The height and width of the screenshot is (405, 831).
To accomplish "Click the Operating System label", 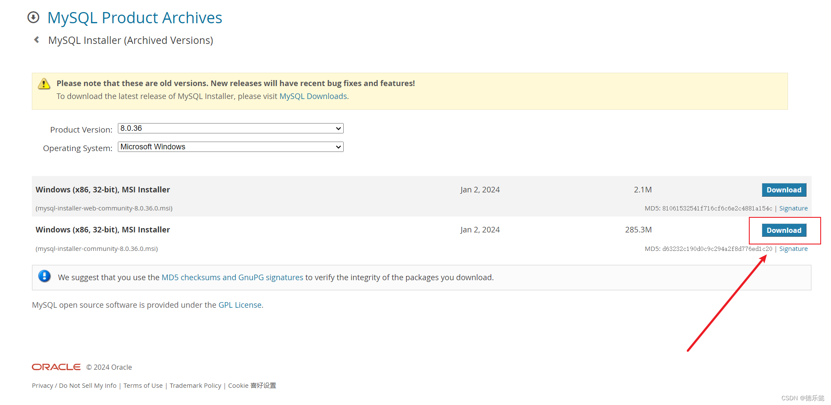I will point(78,148).
